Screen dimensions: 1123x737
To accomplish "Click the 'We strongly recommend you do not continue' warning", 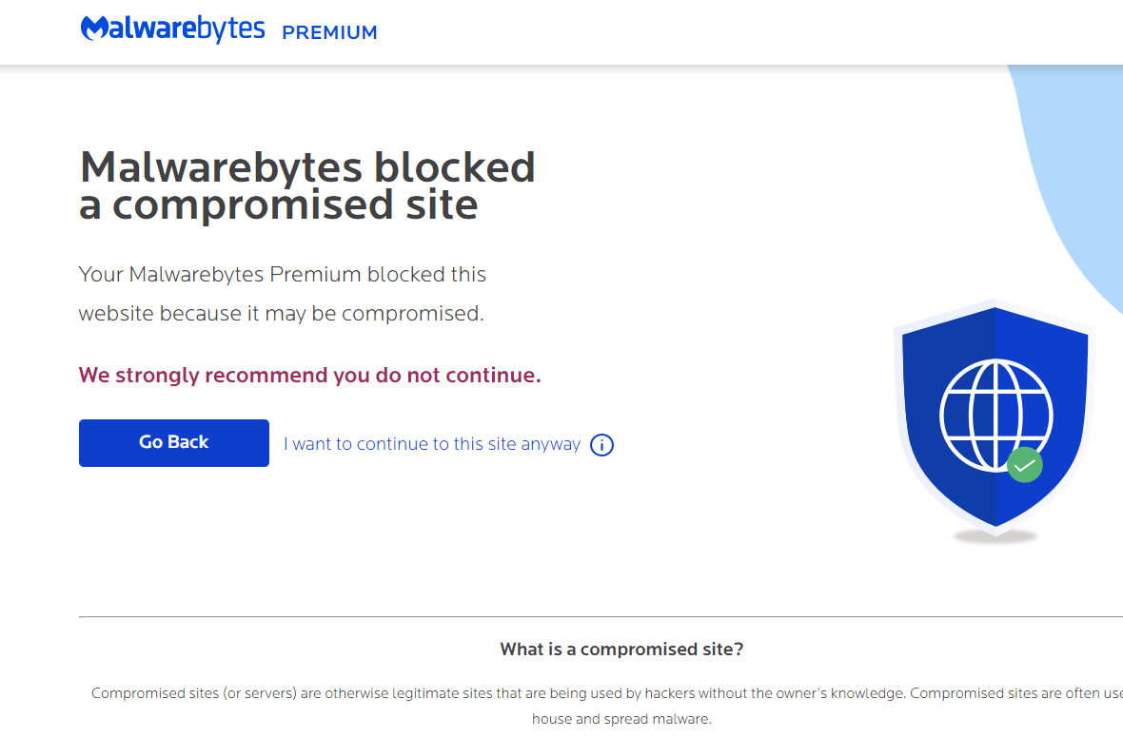I will pos(309,375).
